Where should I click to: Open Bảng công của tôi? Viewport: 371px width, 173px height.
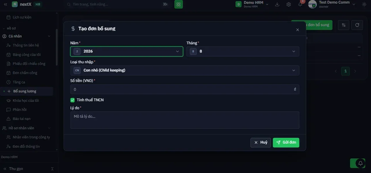(27, 55)
